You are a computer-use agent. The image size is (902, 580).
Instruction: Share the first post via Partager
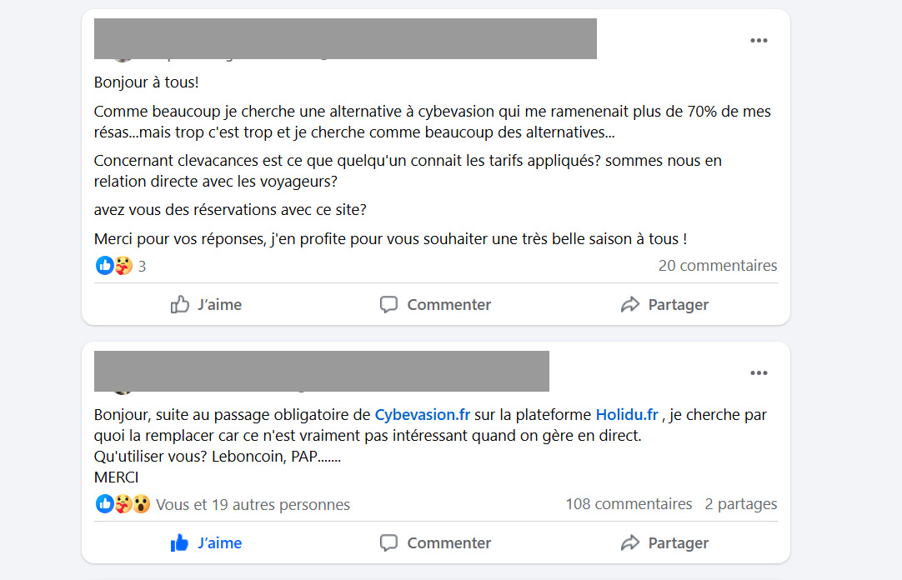point(664,305)
